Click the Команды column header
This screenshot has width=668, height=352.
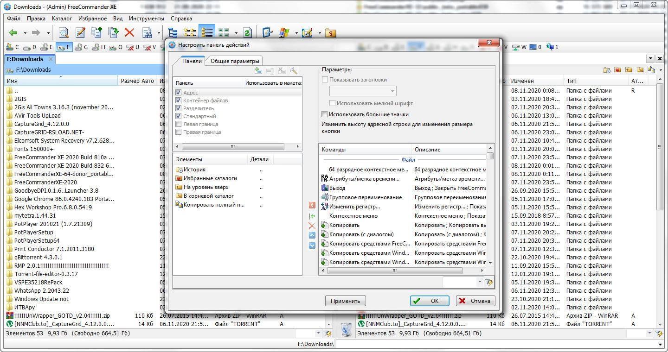coord(365,150)
